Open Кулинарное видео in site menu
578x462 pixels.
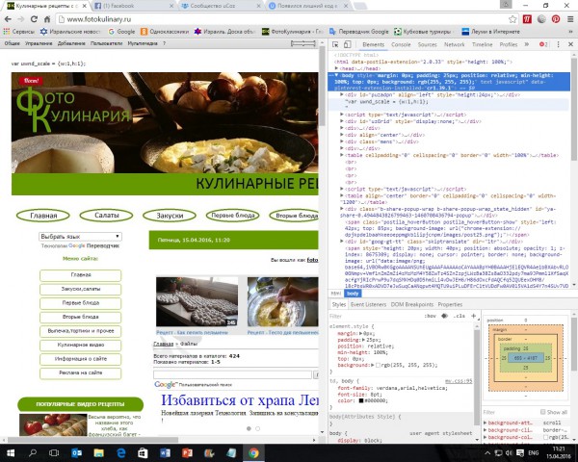pos(80,346)
